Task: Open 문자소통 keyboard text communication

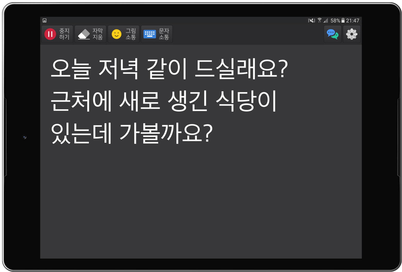Action: point(157,34)
